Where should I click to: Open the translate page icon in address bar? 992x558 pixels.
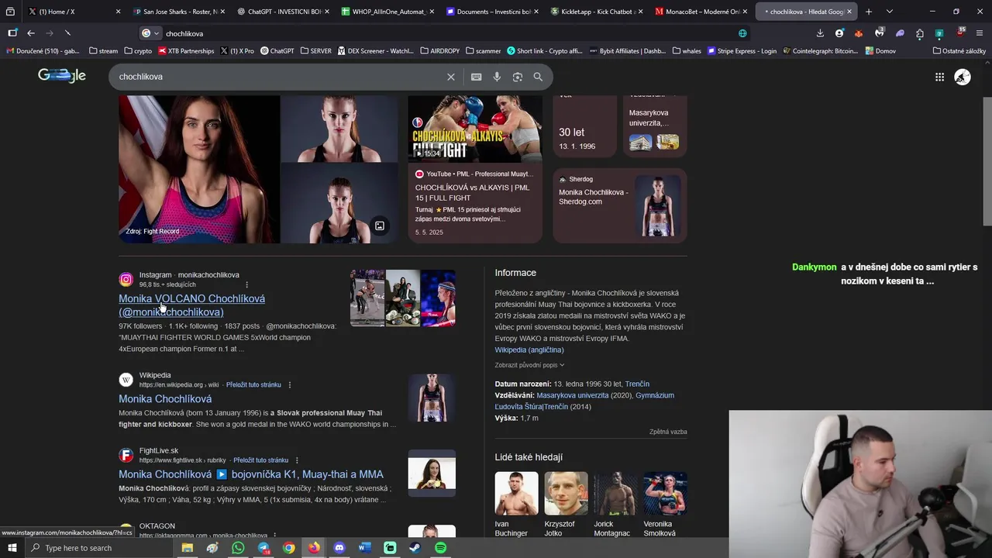pyautogui.click(x=742, y=33)
